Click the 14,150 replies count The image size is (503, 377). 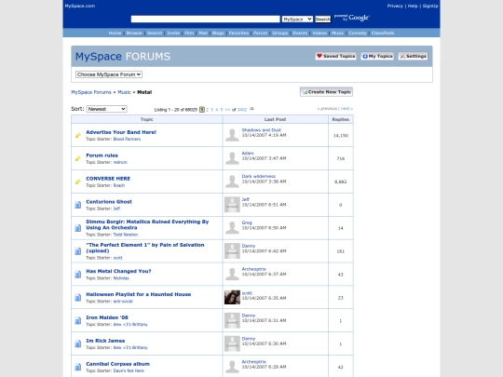click(341, 136)
